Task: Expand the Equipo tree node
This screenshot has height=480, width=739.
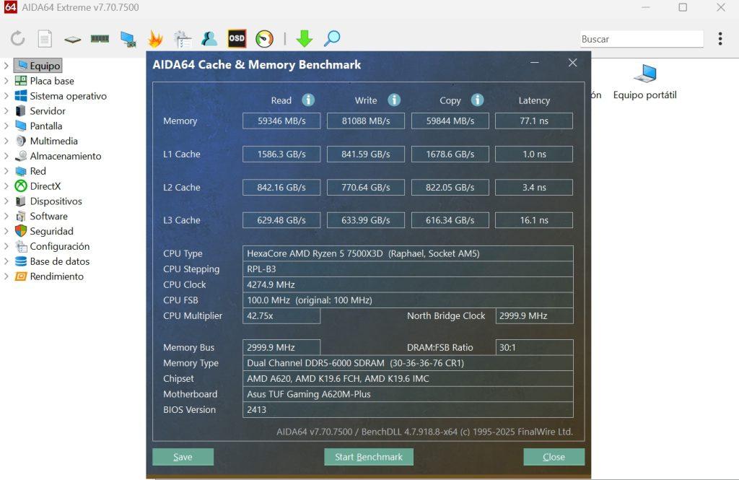Action: [6, 66]
